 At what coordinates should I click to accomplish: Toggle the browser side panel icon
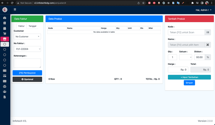pos(202,3)
